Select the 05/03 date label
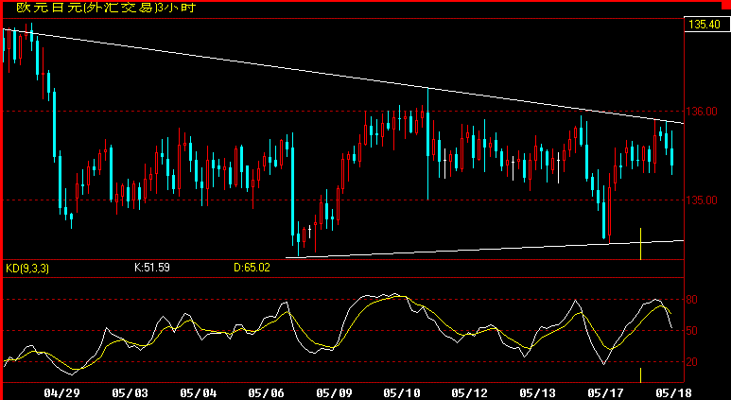 point(130,393)
